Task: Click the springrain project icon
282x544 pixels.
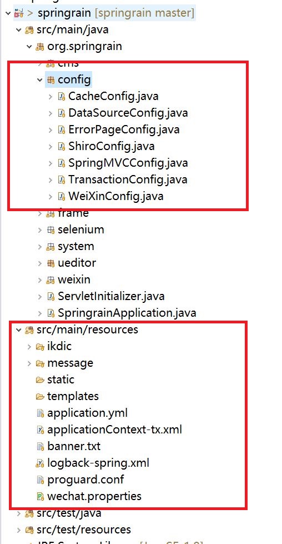Action: (19, 13)
